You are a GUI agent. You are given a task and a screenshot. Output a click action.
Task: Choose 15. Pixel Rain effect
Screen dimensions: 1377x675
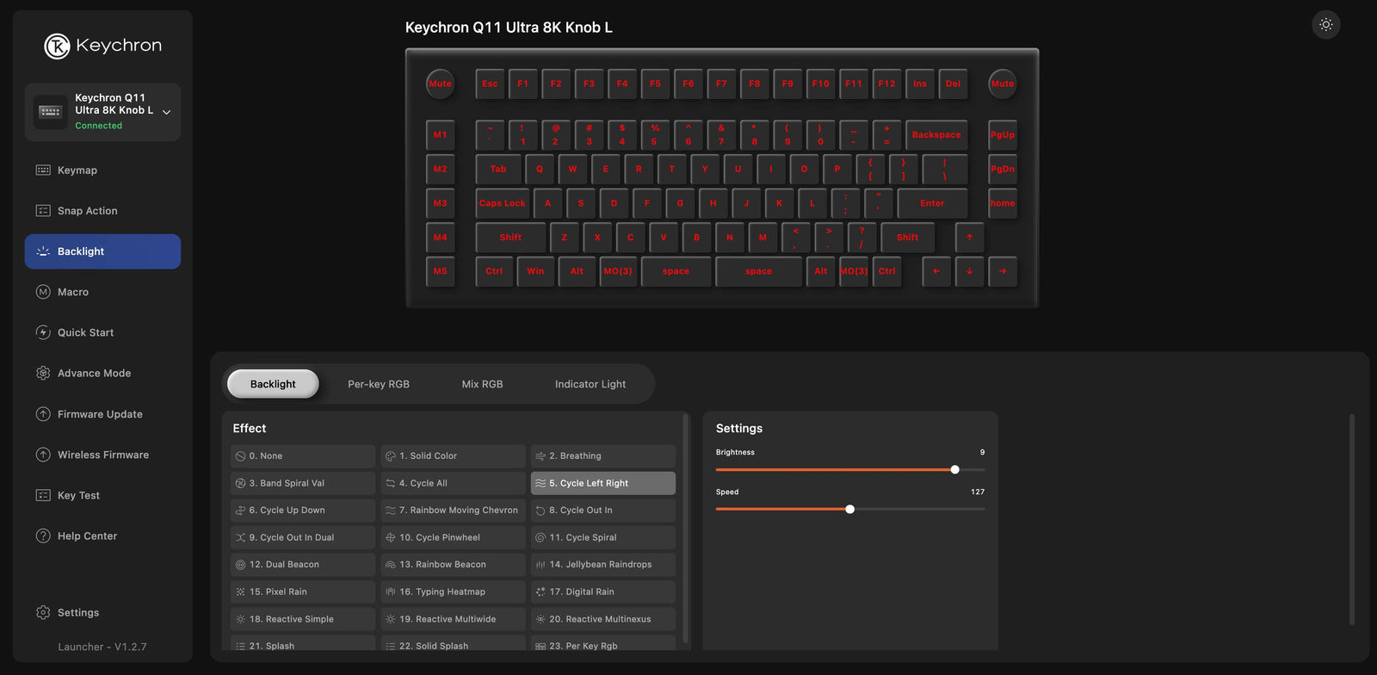point(303,591)
